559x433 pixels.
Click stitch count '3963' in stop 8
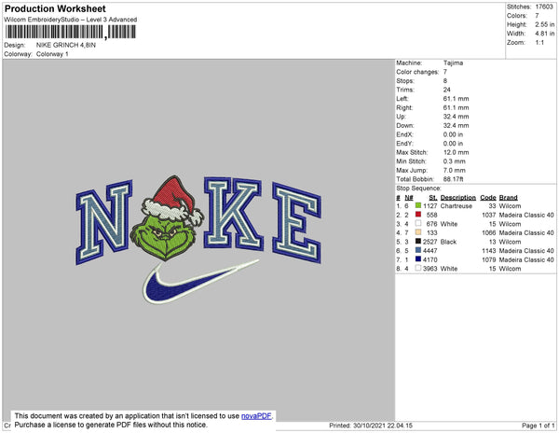coord(429,269)
